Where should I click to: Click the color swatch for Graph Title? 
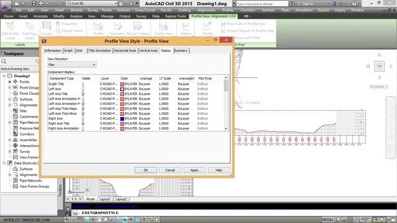point(122,84)
